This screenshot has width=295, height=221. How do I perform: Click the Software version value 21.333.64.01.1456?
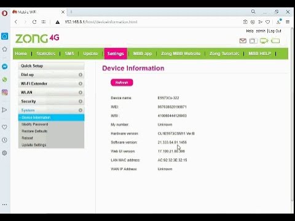172,142
